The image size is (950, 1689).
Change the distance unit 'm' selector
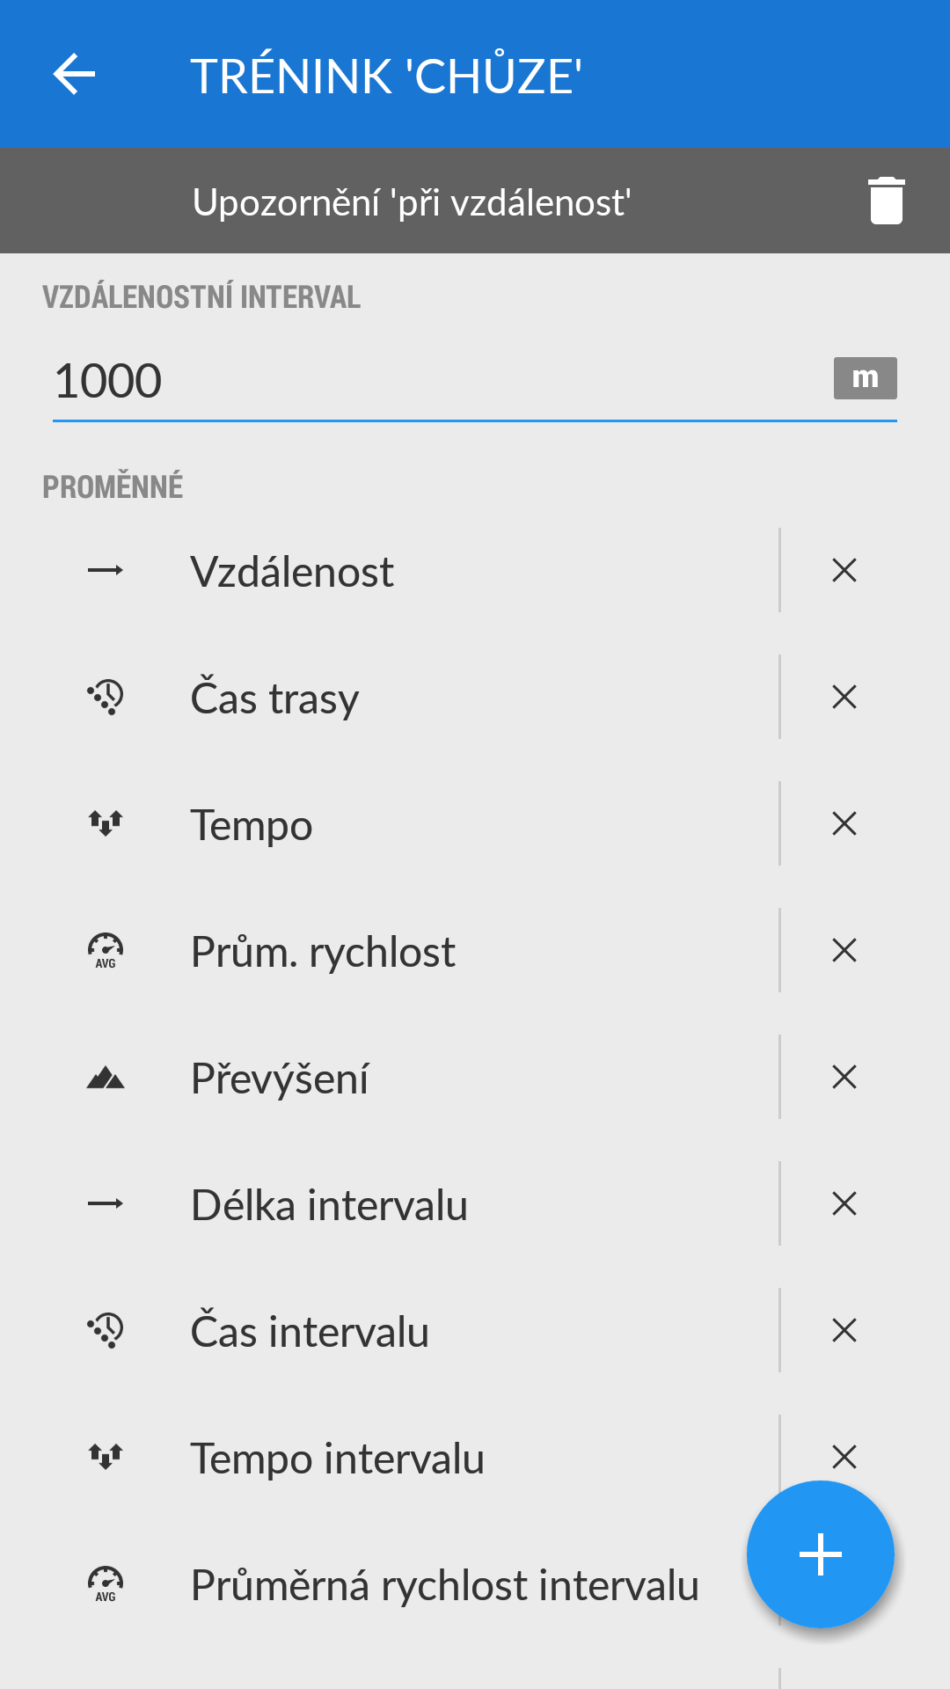click(x=865, y=378)
